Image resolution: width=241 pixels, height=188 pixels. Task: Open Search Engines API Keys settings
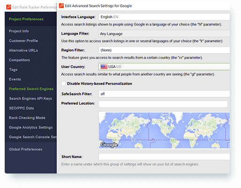coord(30,99)
